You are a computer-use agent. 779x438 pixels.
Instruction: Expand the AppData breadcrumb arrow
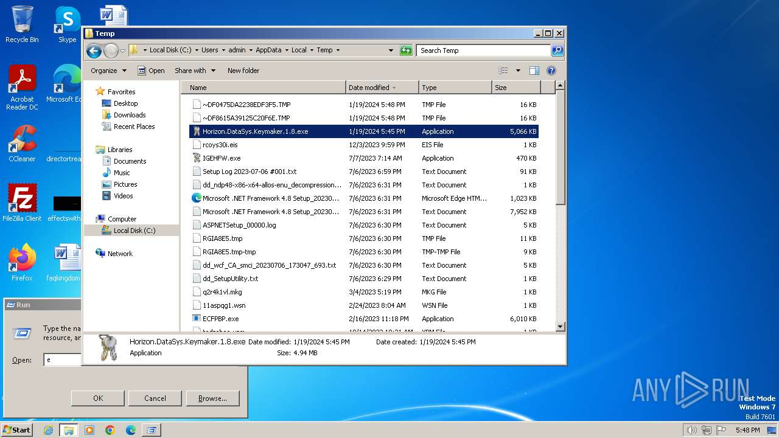pyautogui.click(x=286, y=50)
